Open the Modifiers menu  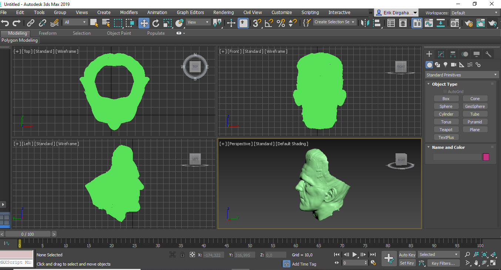pos(129,13)
